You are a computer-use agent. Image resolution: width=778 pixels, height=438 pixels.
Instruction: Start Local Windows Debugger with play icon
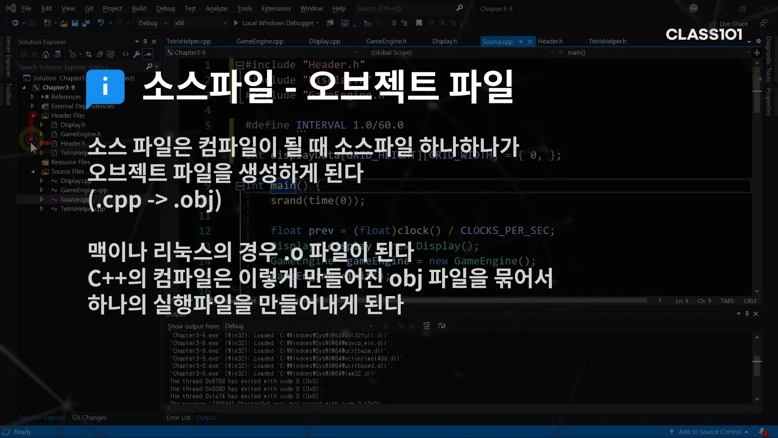coord(236,23)
